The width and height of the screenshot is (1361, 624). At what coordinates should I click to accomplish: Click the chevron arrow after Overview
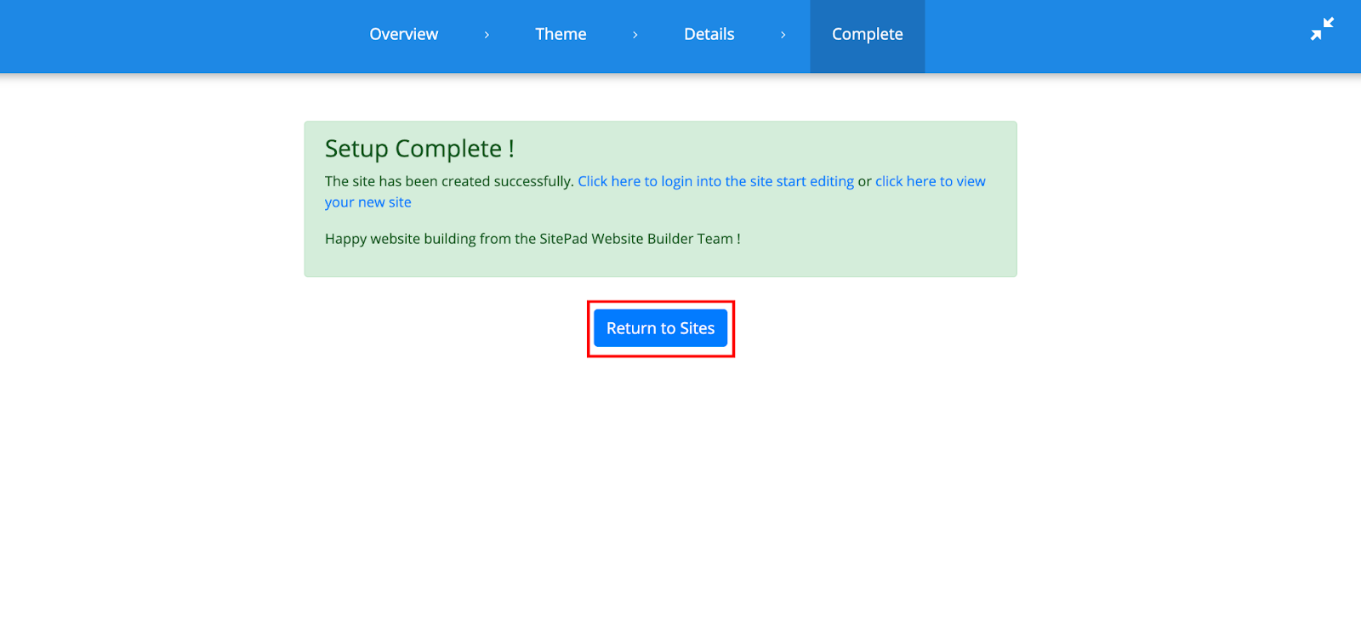[x=487, y=35]
